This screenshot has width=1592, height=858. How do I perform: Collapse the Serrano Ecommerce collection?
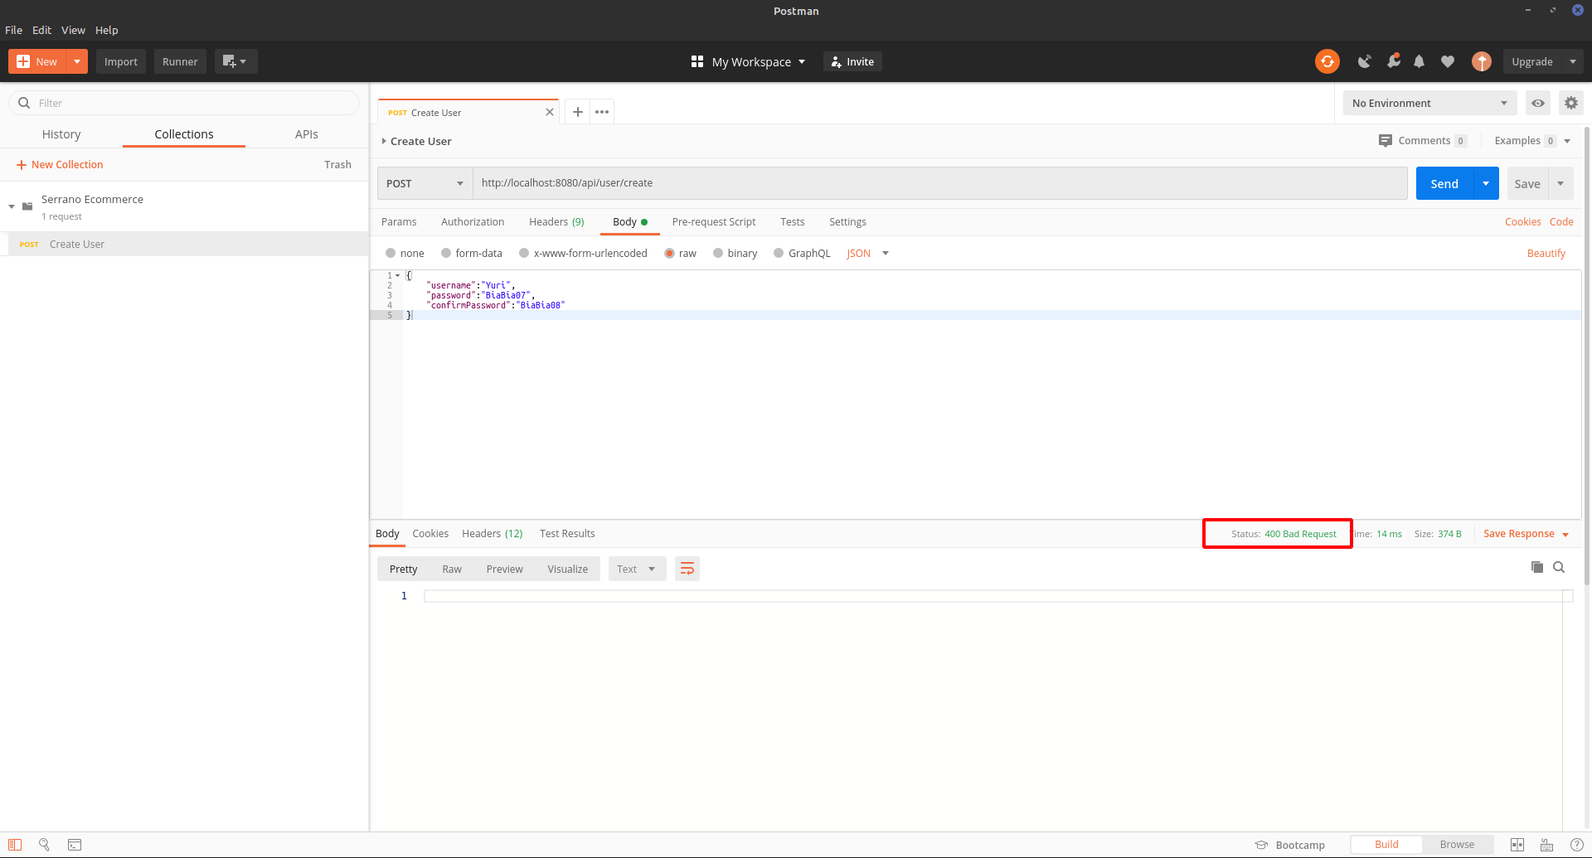point(12,206)
